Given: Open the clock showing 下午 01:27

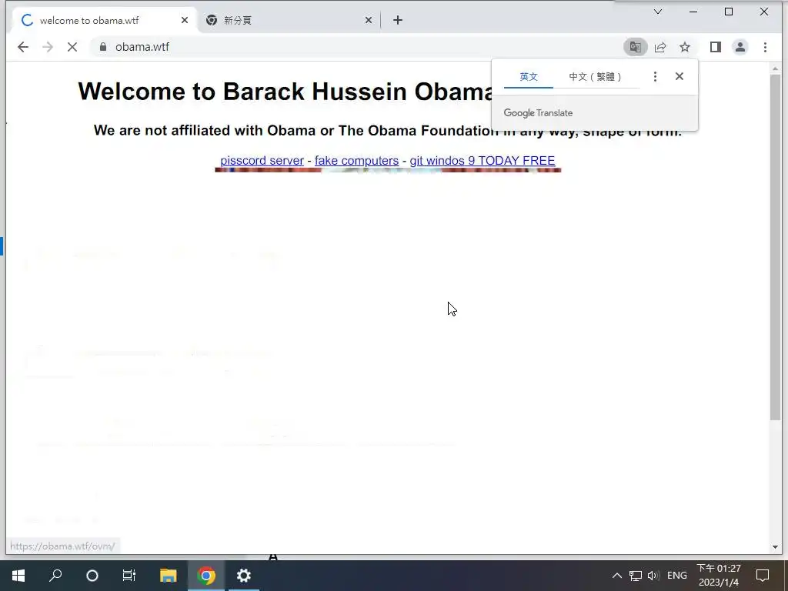Looking at the screenshot, I should pos(719,576).
